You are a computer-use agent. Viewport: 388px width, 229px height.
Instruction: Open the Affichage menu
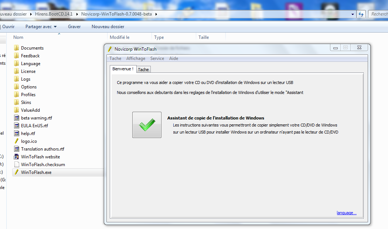click(136, 58)
